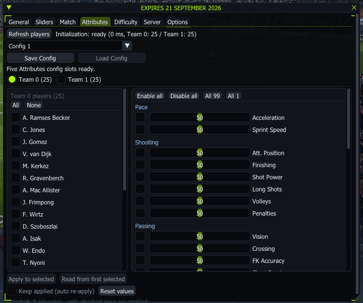Tick the T. Nyoni checkbox

coord(15,262)
